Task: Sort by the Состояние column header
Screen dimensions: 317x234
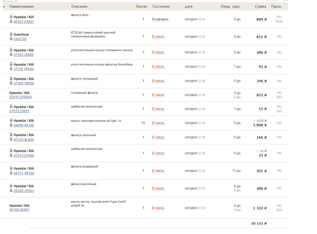Action: point(161,7)
